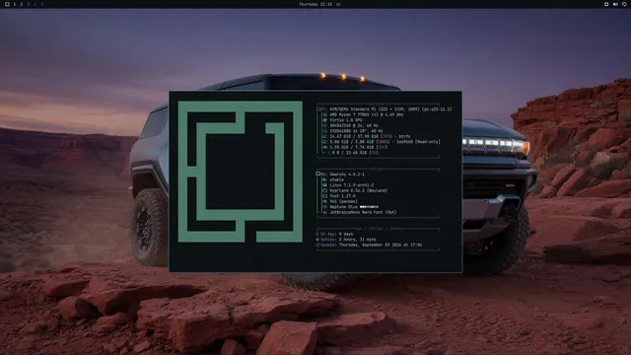Viewport: 631px width, 355px height.
Task: Click the OS icon beside the Omarchy version line
Action: point(318,175)
